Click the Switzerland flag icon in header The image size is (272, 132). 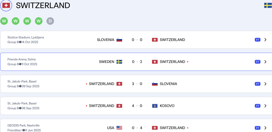6,5
